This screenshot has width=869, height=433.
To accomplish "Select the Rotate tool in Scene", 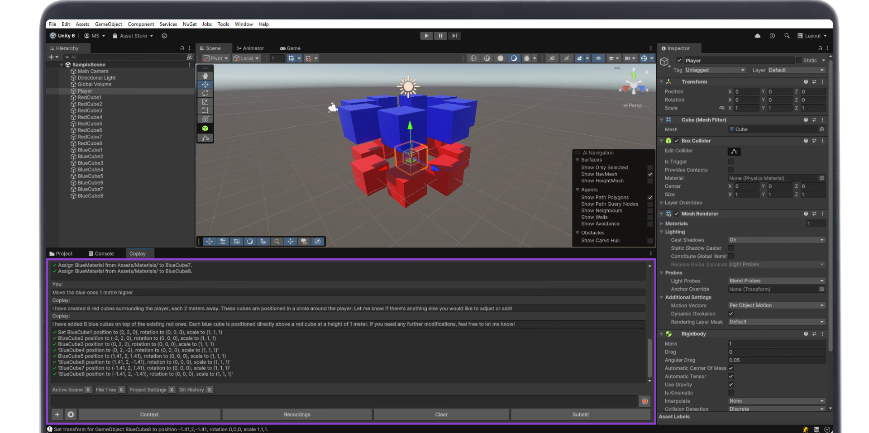I will click(x=205, y=93).
